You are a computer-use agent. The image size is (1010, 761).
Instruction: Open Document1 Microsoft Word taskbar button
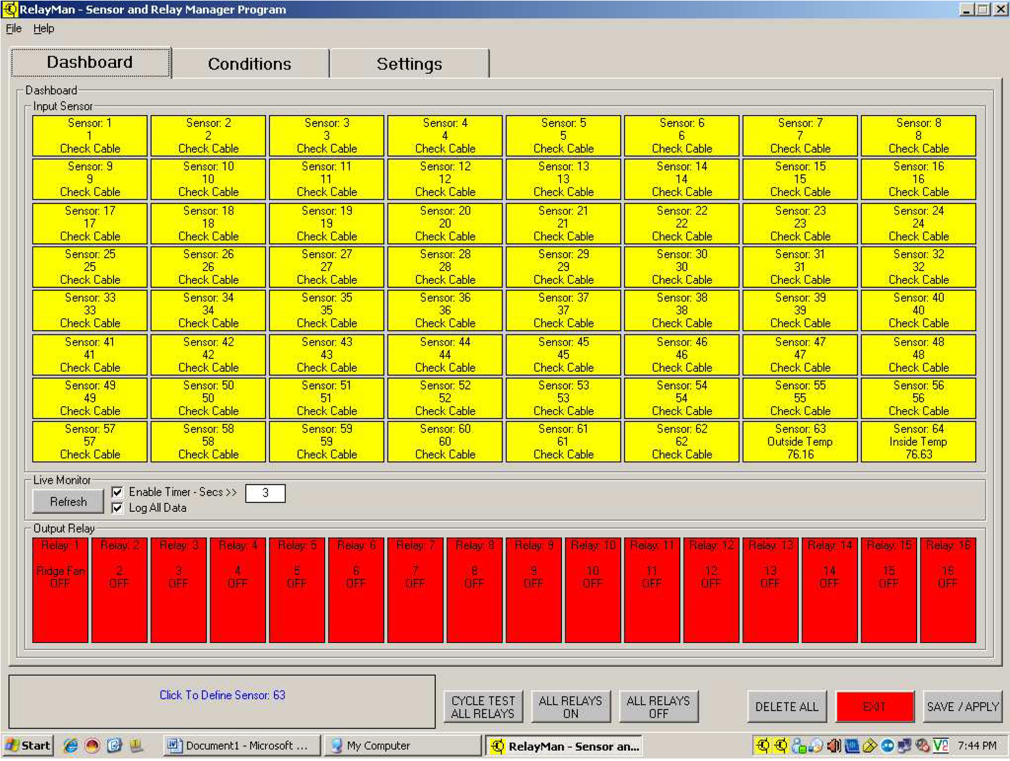pyautogui.click(x=242, y=746)
